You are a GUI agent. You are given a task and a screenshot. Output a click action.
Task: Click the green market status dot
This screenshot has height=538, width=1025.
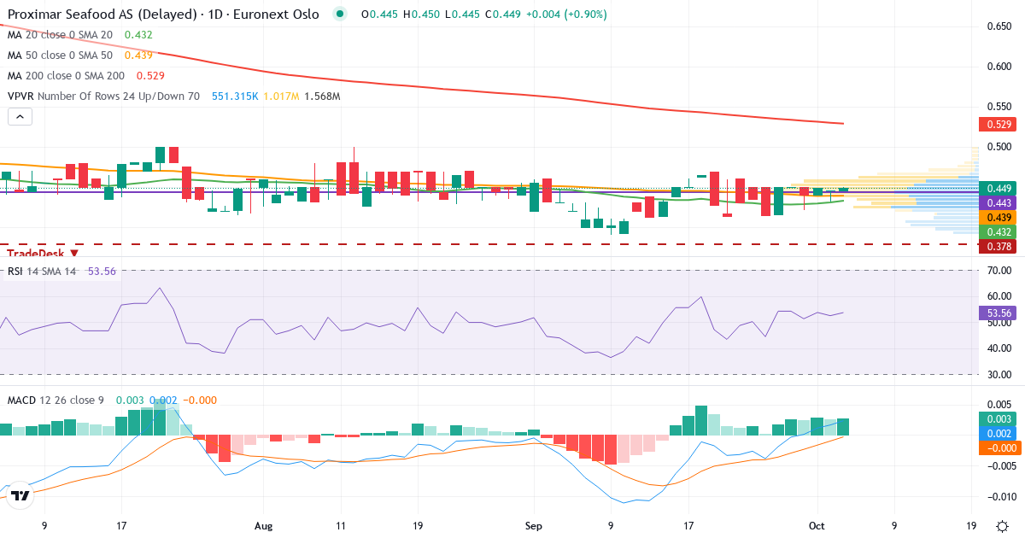pos(342,15)
